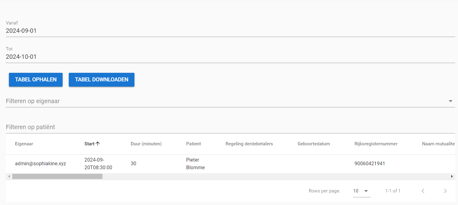Go to next page arrow
Screen dimensions: 458x205
[x=445, y=191]
